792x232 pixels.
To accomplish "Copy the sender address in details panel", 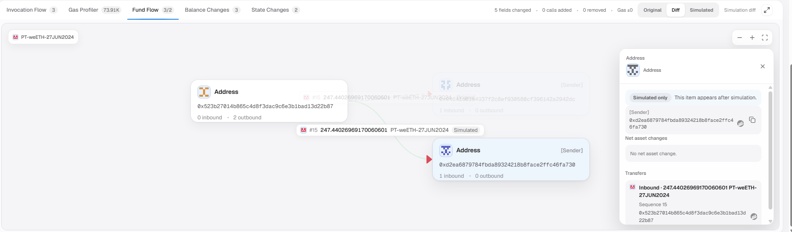I will point(752,120).
